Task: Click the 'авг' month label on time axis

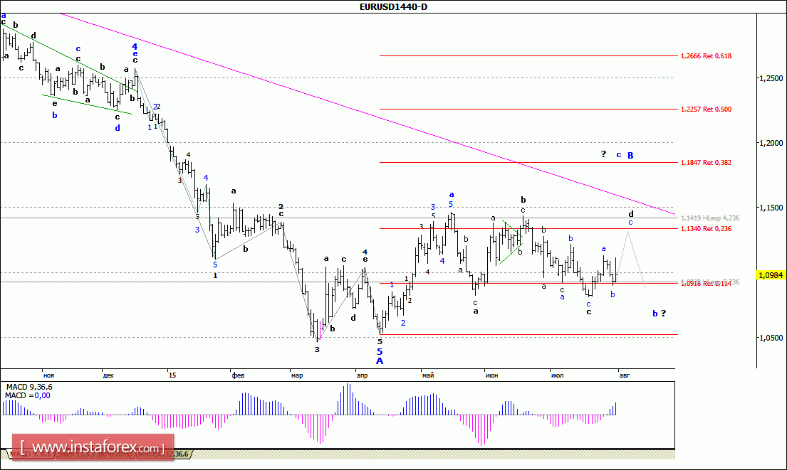Action: coord(624,375)
